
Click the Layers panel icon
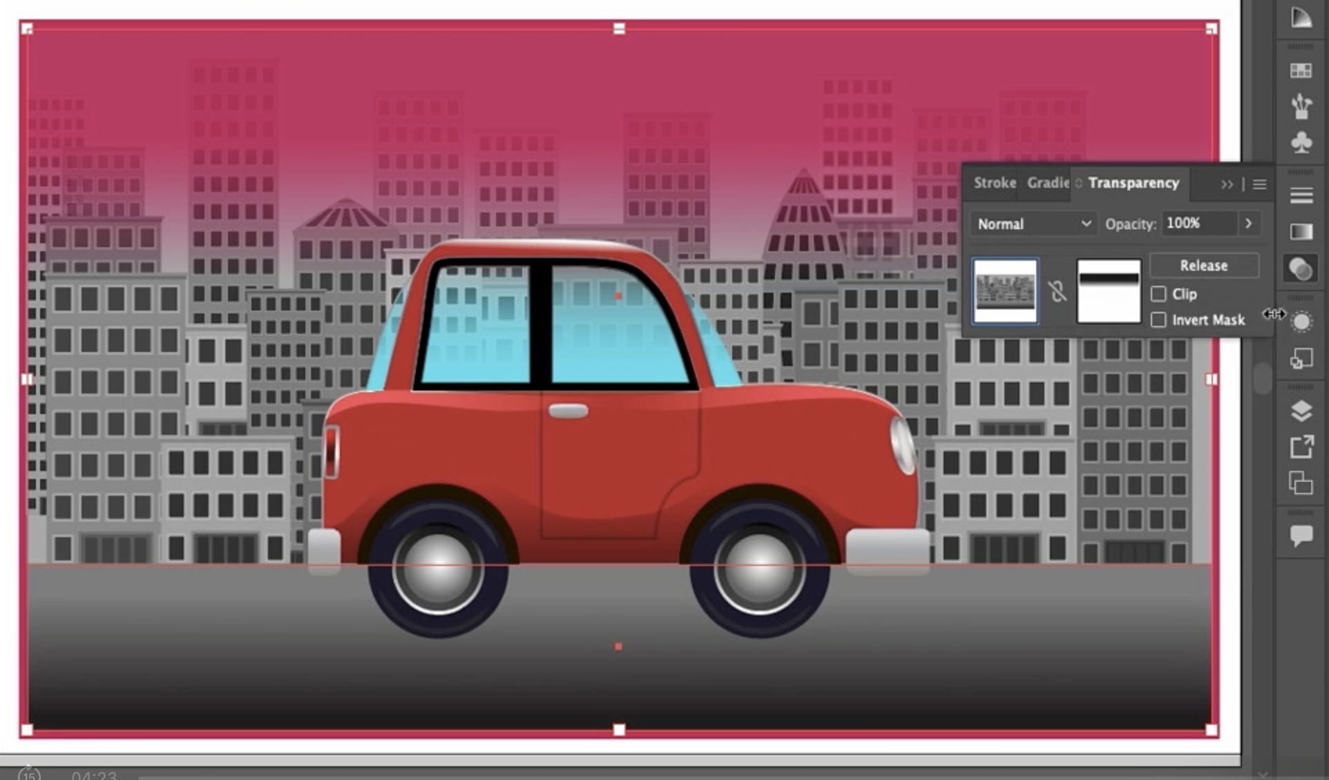point(1301,411)
